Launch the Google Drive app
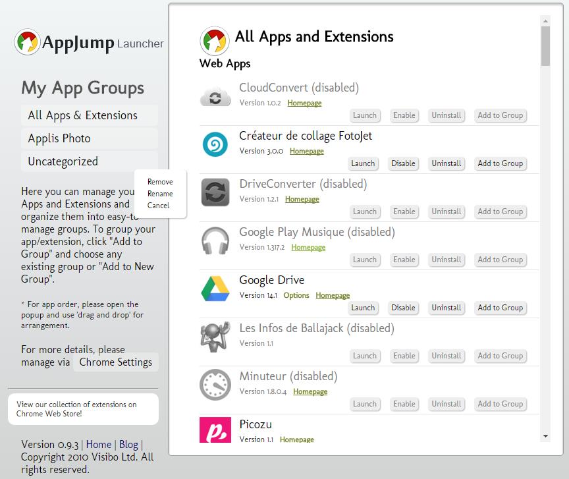Viewport: 569px width, 479px height. coord(363,308)
